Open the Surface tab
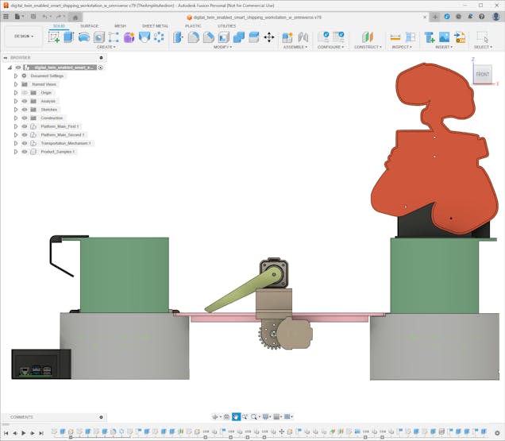505x441 pixels. pos(89,25)
